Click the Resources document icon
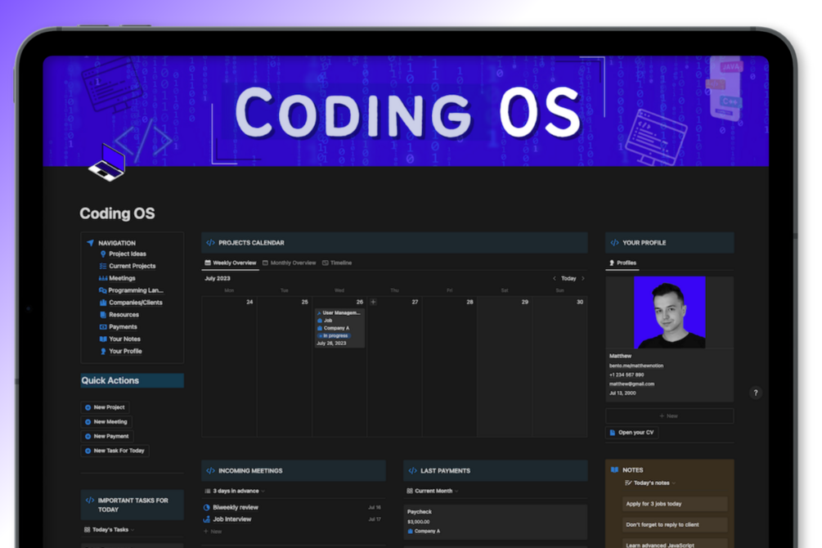The width and height of the screenshot is (822, 548). pyautogui.click(x=104, y=315)
